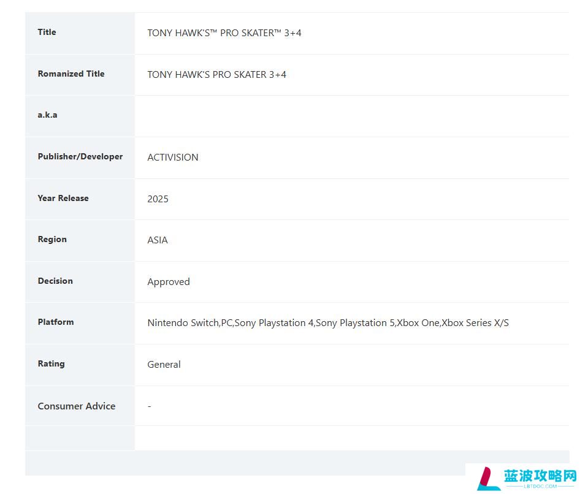Click the Consumer Advice label
Screen dimensions: 588x494
point(77,406)
